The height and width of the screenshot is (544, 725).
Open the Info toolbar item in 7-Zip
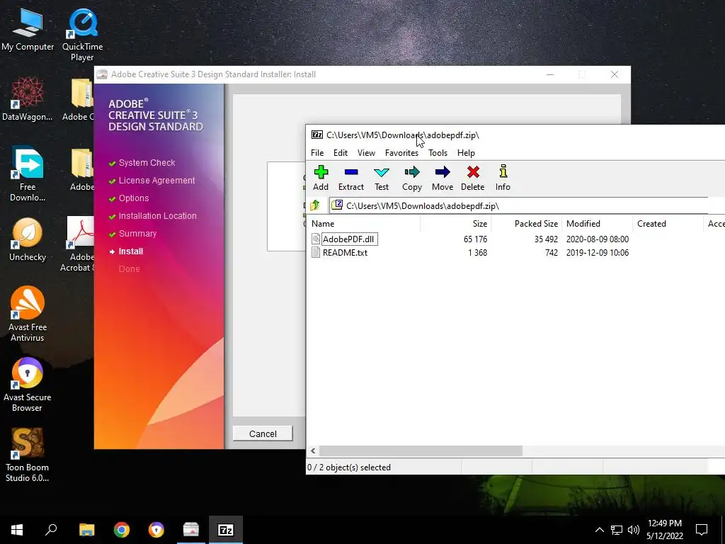point(503,178)
